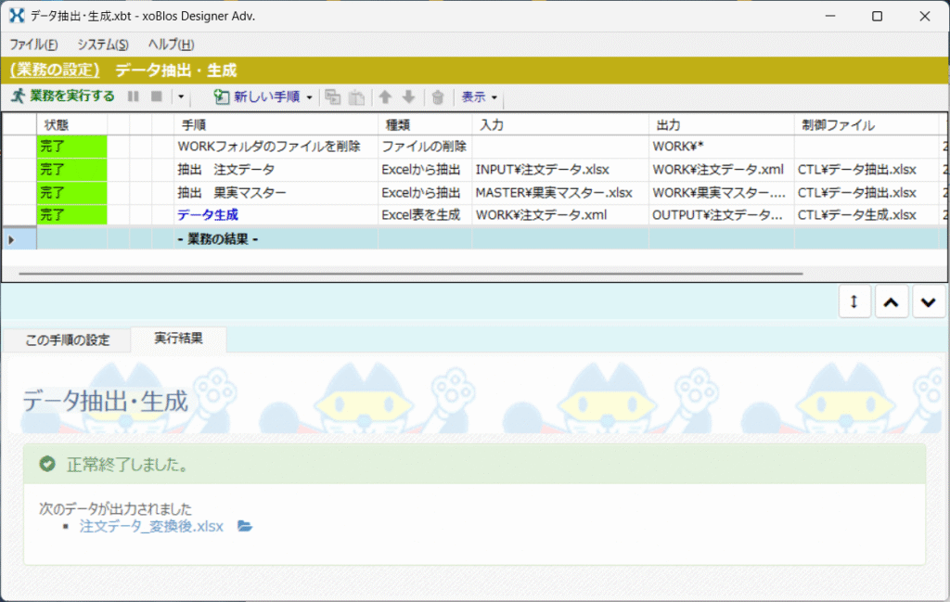The height and width of the screenshot is (602, 950).
Task: Open the ファイル(F) menu
Action: pos(33,45)
